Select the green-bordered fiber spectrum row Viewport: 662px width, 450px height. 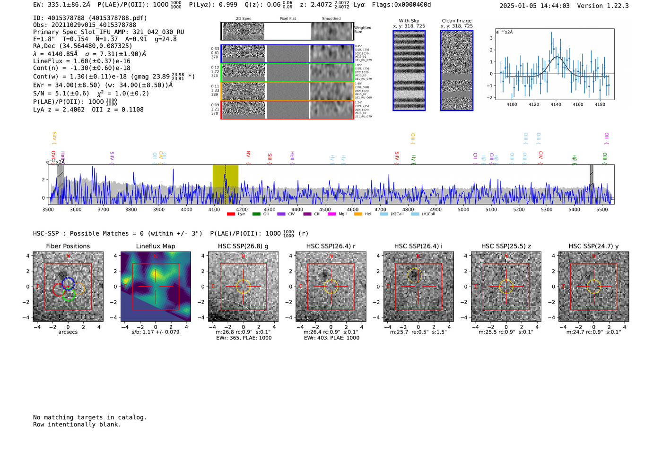[287, 72]
